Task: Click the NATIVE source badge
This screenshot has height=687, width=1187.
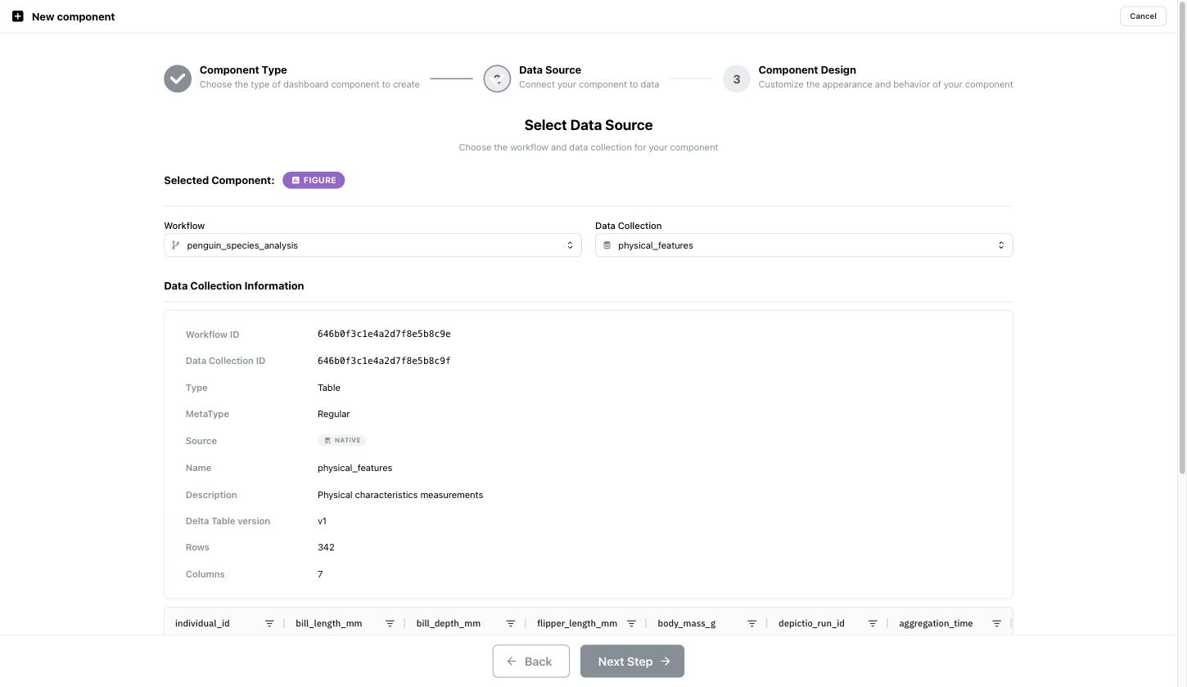Action: click(341, 440)
